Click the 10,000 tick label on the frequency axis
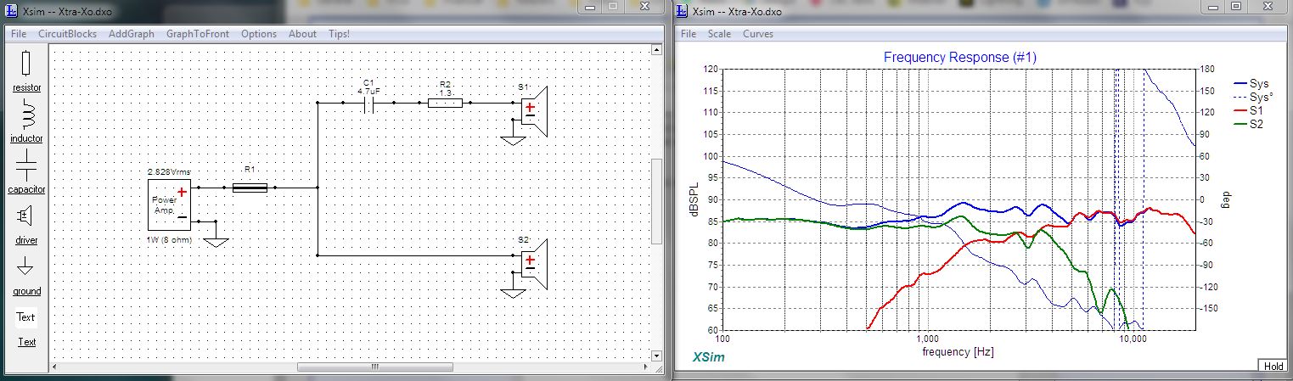This screenshot has height=381, width=1293. (1133, 338)
